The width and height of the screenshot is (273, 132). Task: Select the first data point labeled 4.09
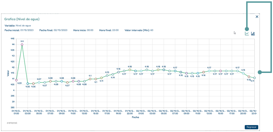16,80
